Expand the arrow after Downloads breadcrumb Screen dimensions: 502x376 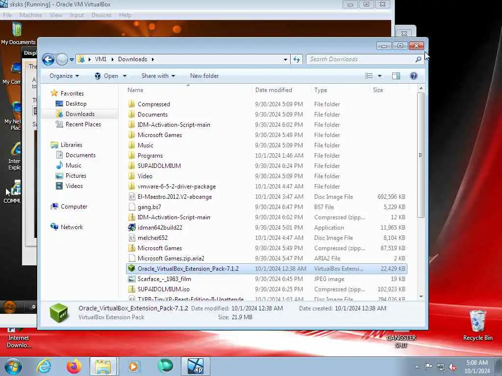coord(153,59)
